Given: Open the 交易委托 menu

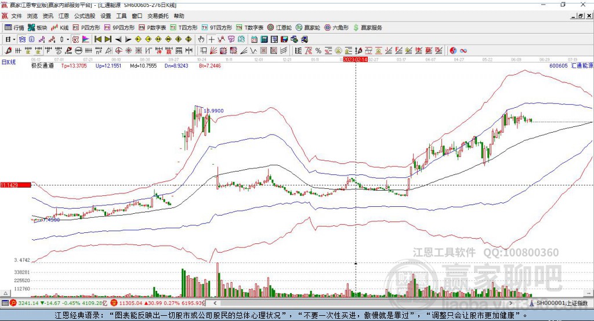Looking at the screenshot, I should tap(158, 16).
